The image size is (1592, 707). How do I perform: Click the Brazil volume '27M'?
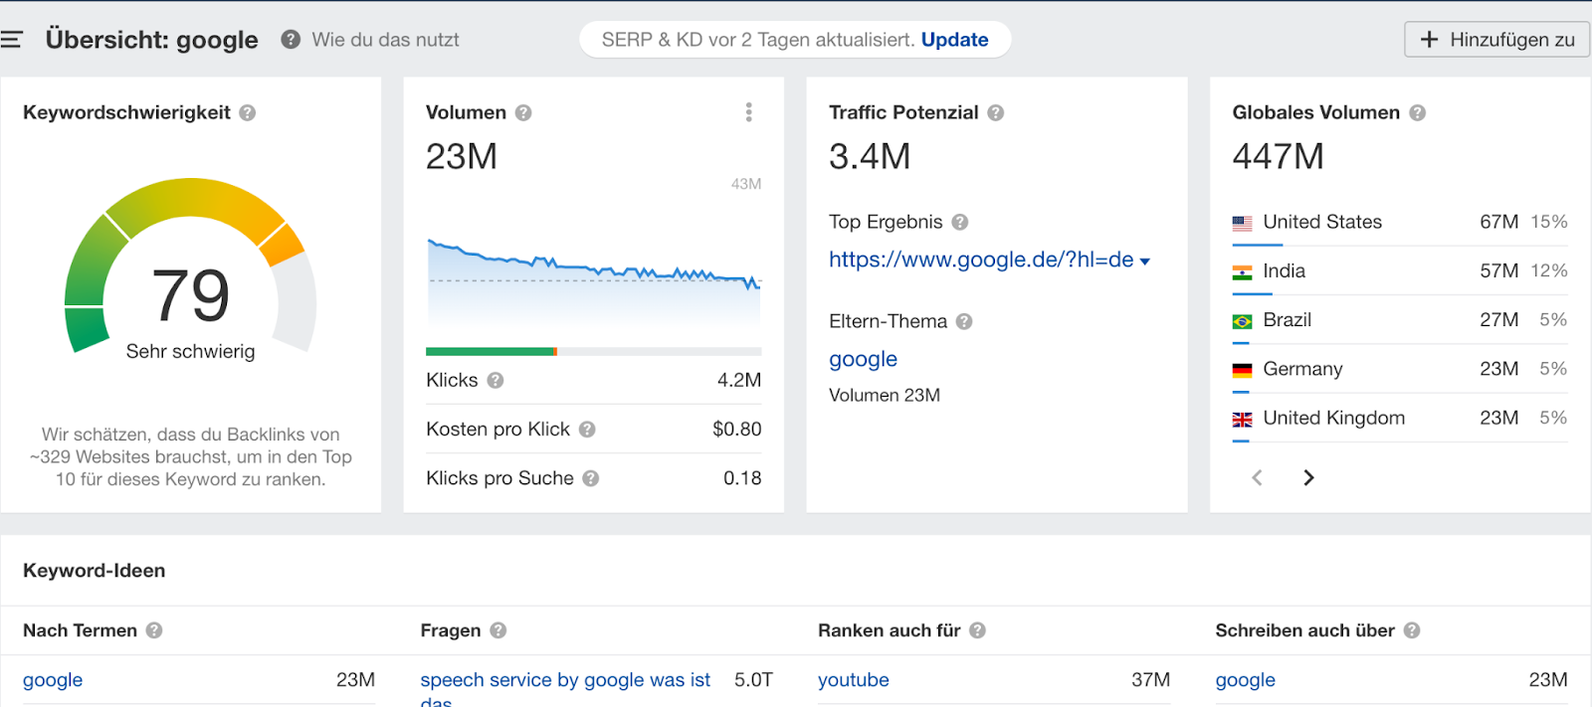pos(1498,320)
